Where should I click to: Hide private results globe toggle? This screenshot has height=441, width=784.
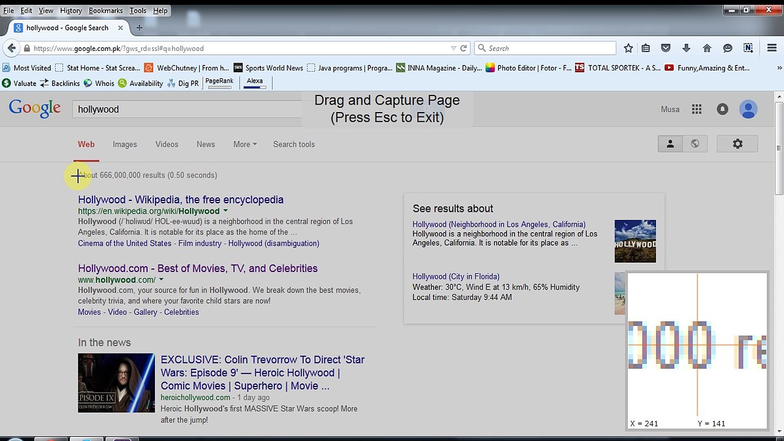(695, 144)
